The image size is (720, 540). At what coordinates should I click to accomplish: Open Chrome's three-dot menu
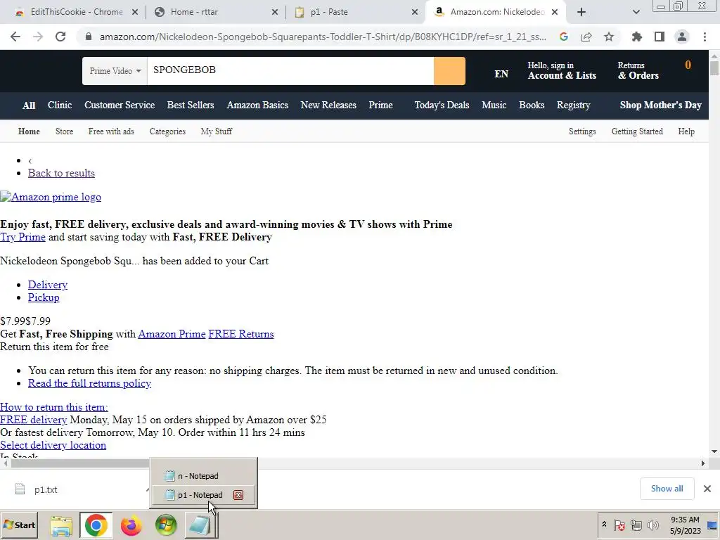tap(705, 37)
